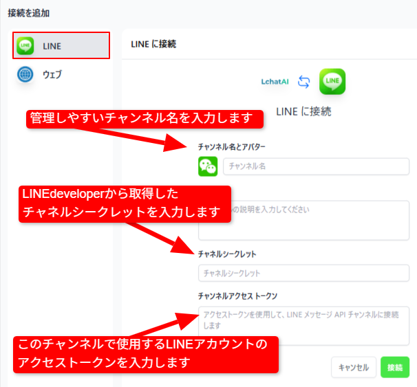
Task: Switch to the ウェブ connection type
Action: coord(52,74)
